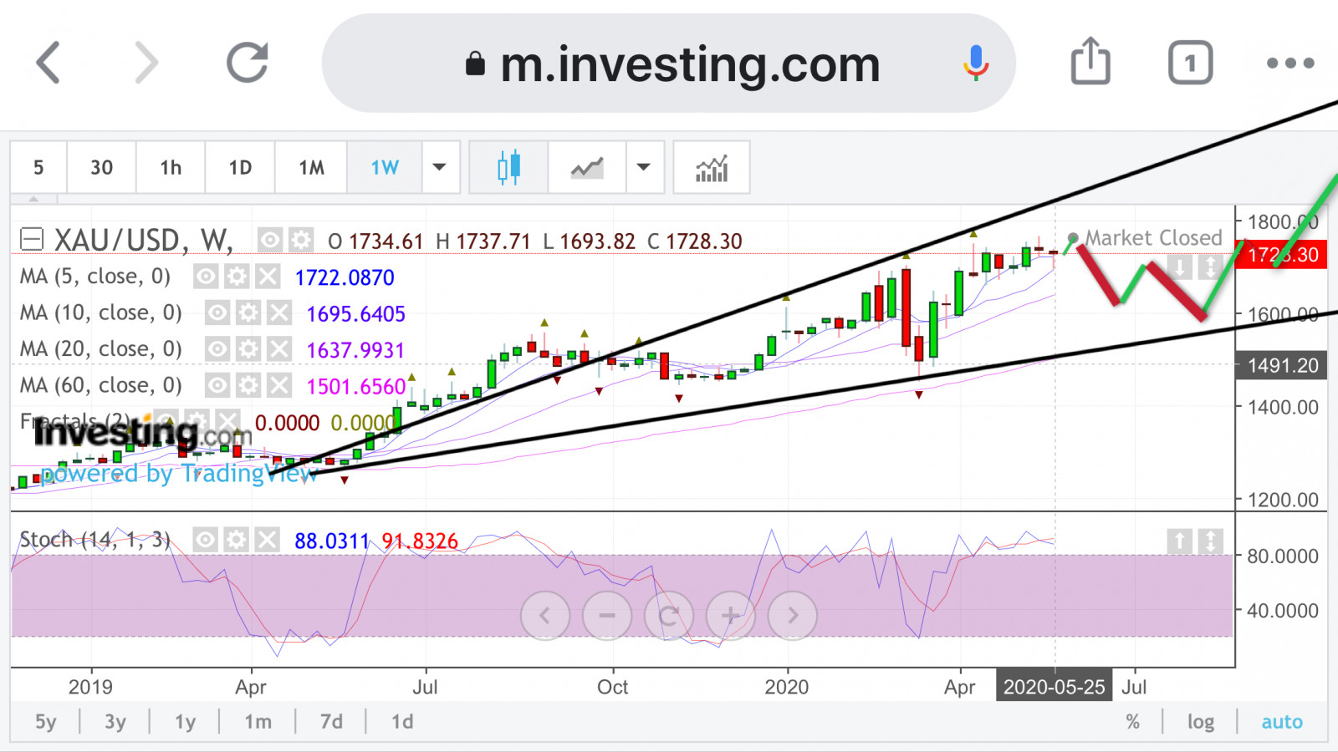The height and width of the screenshot is (752, 1338).
Task: Open the browser tabs counter button
Action: pyautogui.click(x=1189, y=63)
